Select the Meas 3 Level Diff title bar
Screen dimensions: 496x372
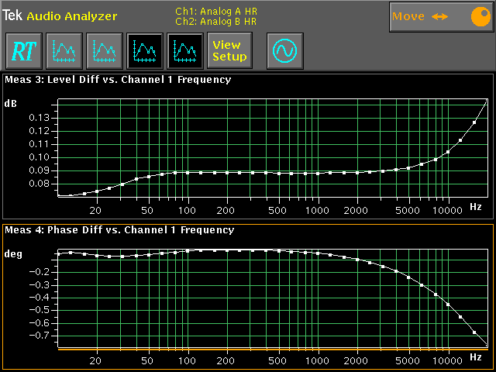(x=118, y=79)
